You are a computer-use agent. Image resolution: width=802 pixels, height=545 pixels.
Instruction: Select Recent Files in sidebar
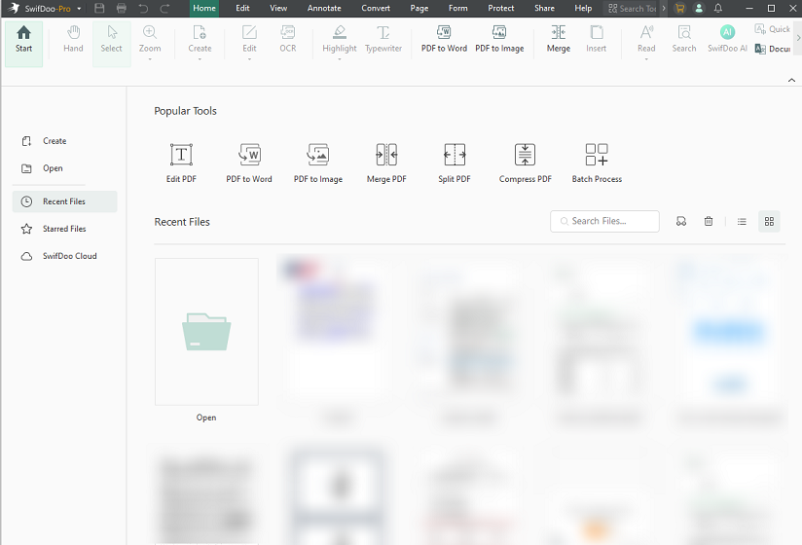click(64, 201)
